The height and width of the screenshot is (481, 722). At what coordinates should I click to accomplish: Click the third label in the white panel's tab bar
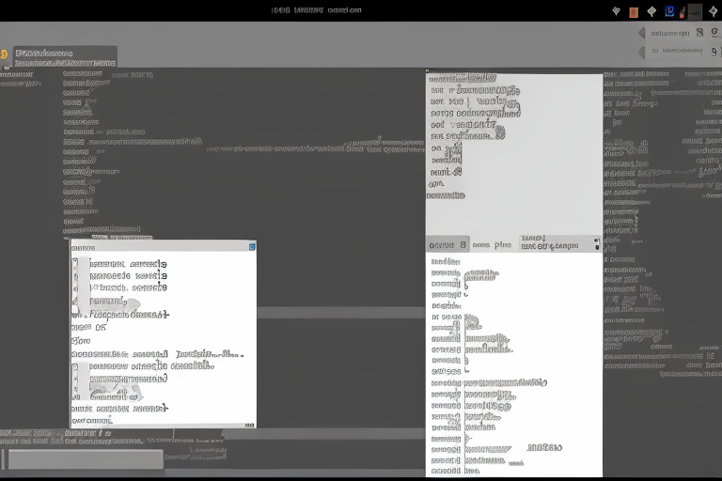[x=550, y=244]
